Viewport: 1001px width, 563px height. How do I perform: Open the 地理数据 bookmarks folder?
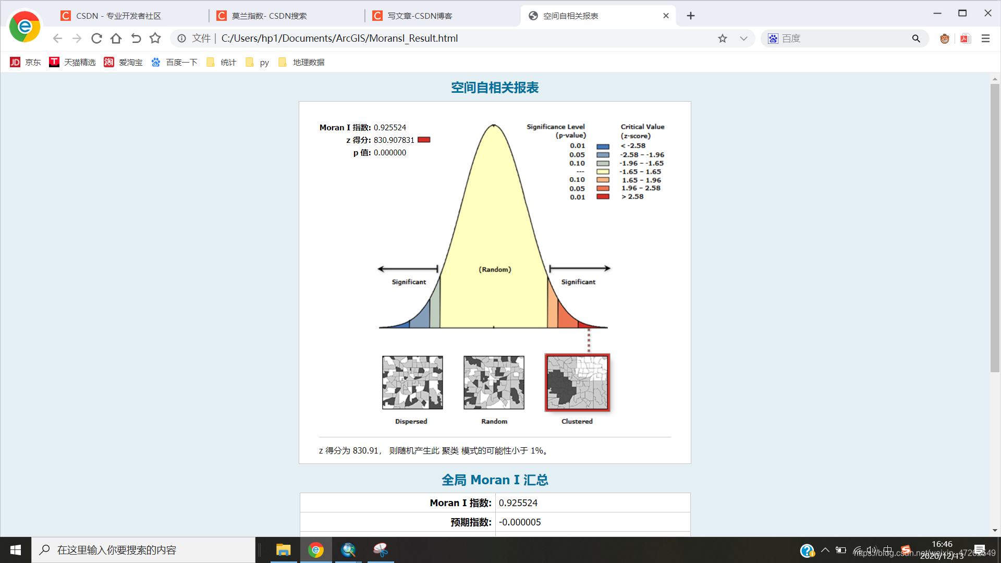[301, 62]
